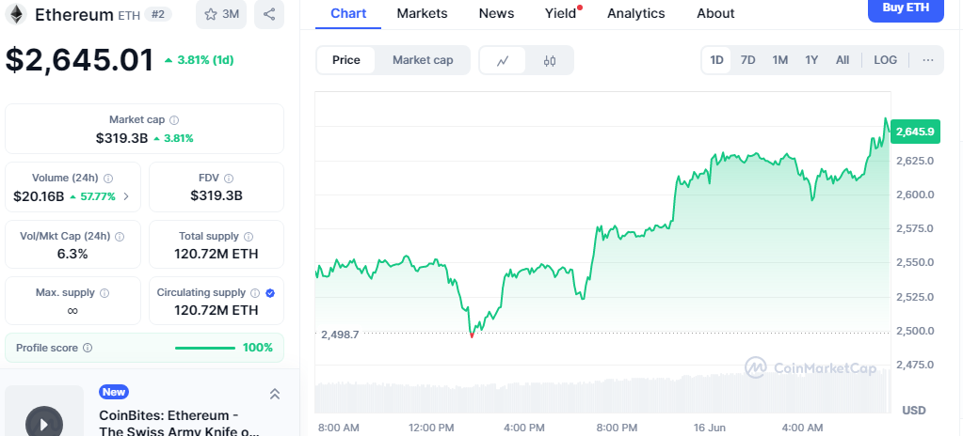963x436 pixels.
Task: Open Profile score info icon
Action: pos(88,349)
